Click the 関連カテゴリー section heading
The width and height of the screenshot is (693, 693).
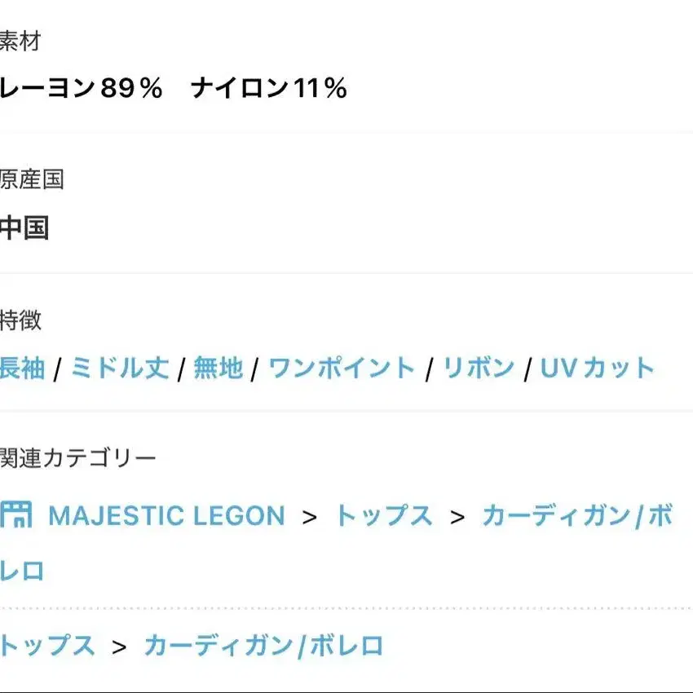(x=77, y=459)
